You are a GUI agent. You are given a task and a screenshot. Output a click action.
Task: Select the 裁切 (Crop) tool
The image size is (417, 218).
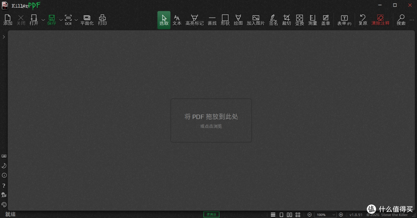286,20
